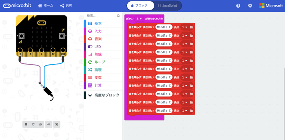Open the 音楽 block category
Image resolution: width=285 pixels, height=140 pixels.
(103, 39)
